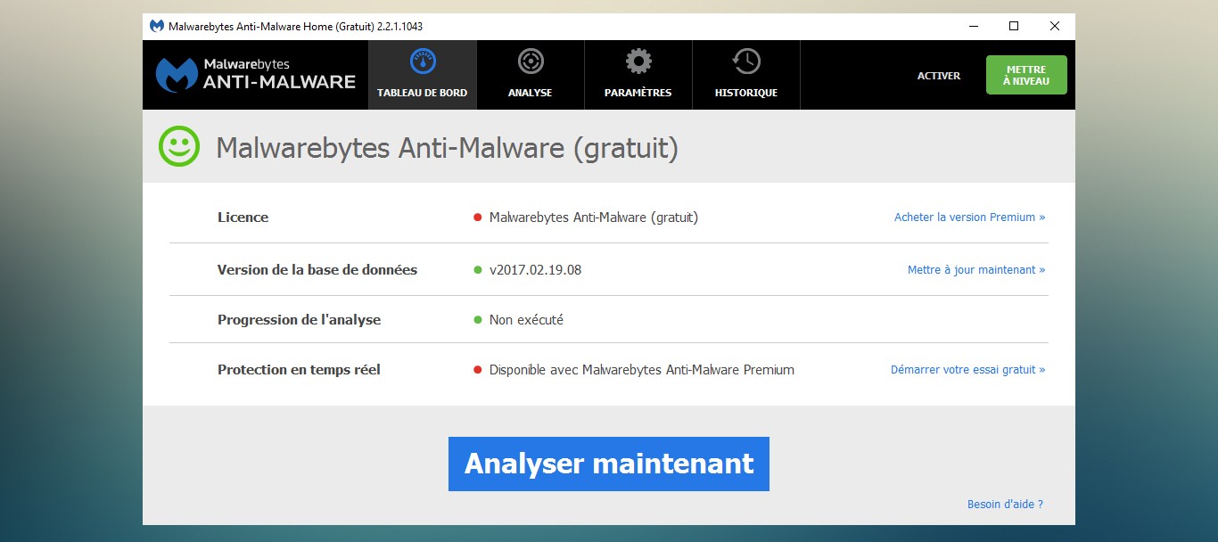The image size is (1218, 542).
Task: Click the small Malwarebytes title bar icon
Action: (x=157, y=27)
